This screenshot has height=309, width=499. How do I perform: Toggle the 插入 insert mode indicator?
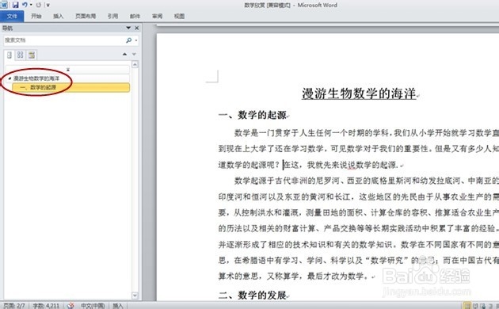click(x=118, y=306)
